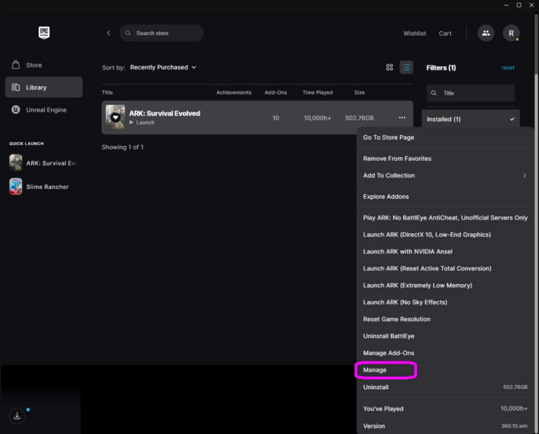Select Go To Store Page
Screen dimensions: 539x434
click(x=445, y=137)
